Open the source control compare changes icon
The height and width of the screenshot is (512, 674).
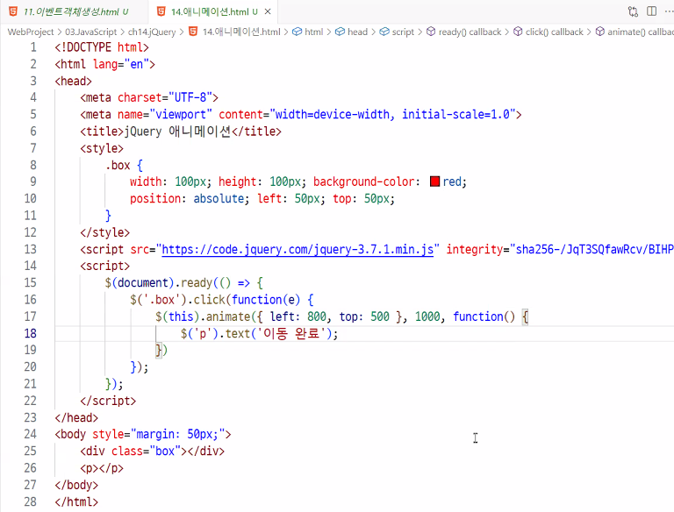(633, 11)
